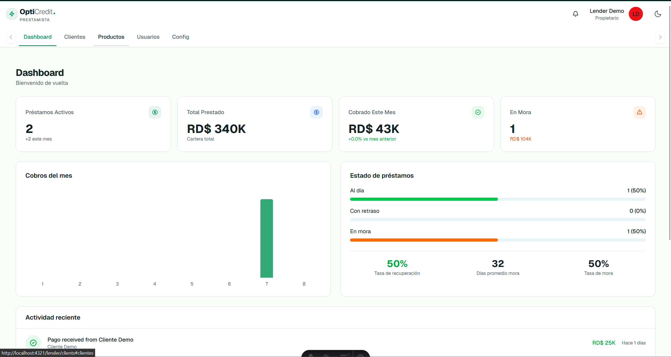
Task: Go to the Usuarios tab
Action: [x=148, y=37]
